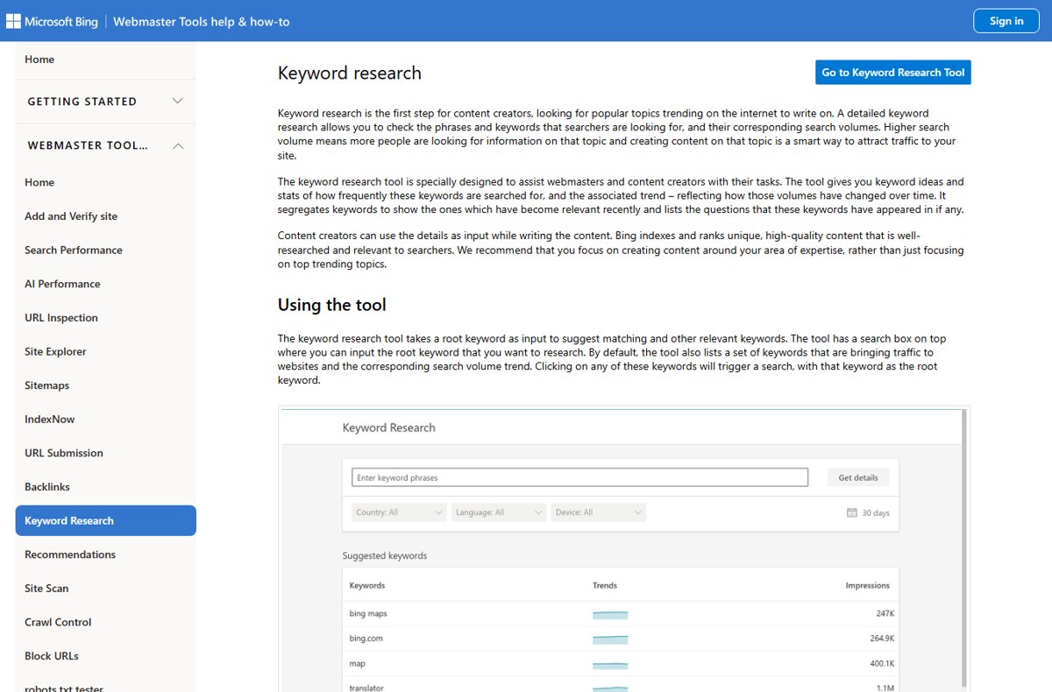Click the Enter keyword phrases field in screenshot

tap(579, 477)
